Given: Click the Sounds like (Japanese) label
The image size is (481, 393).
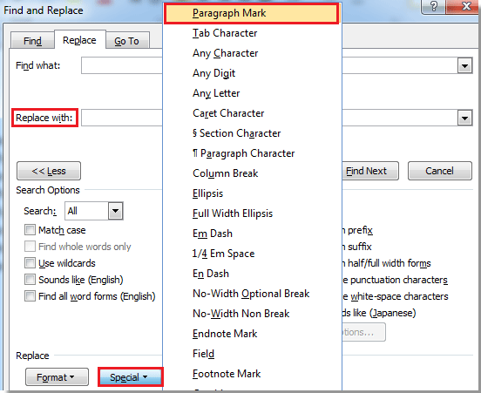Looking at the screenshot, I should click(379, 313).
